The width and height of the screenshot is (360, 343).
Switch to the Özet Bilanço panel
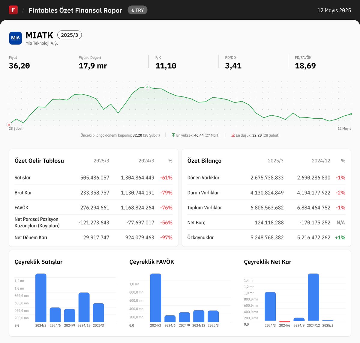click(204, 161)
